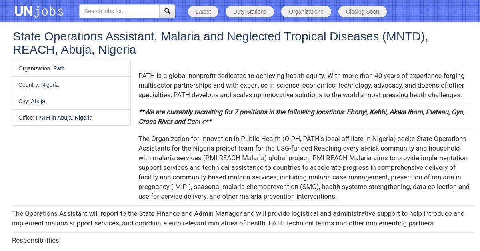This screenshot has height=251, width=480.
Task: Open the Path organization link
Action: (59, 68)
